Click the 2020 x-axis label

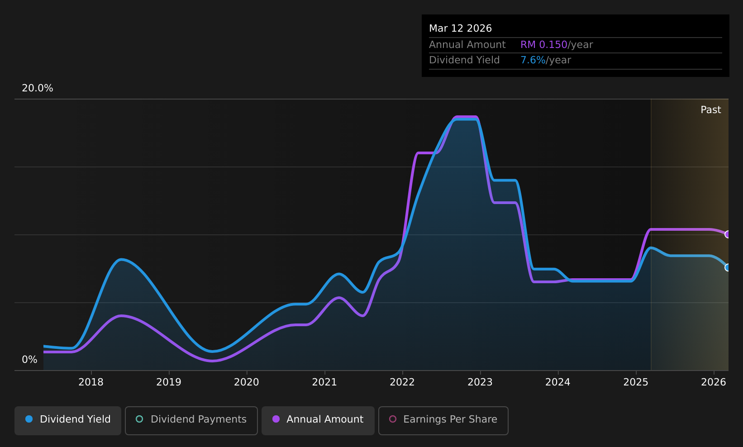247,382
